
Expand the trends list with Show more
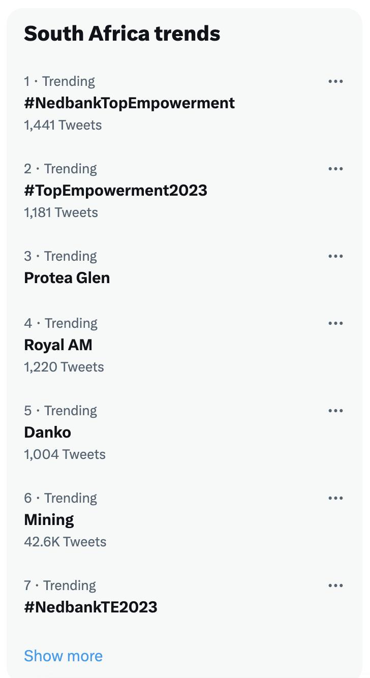[x=63, y=656]
